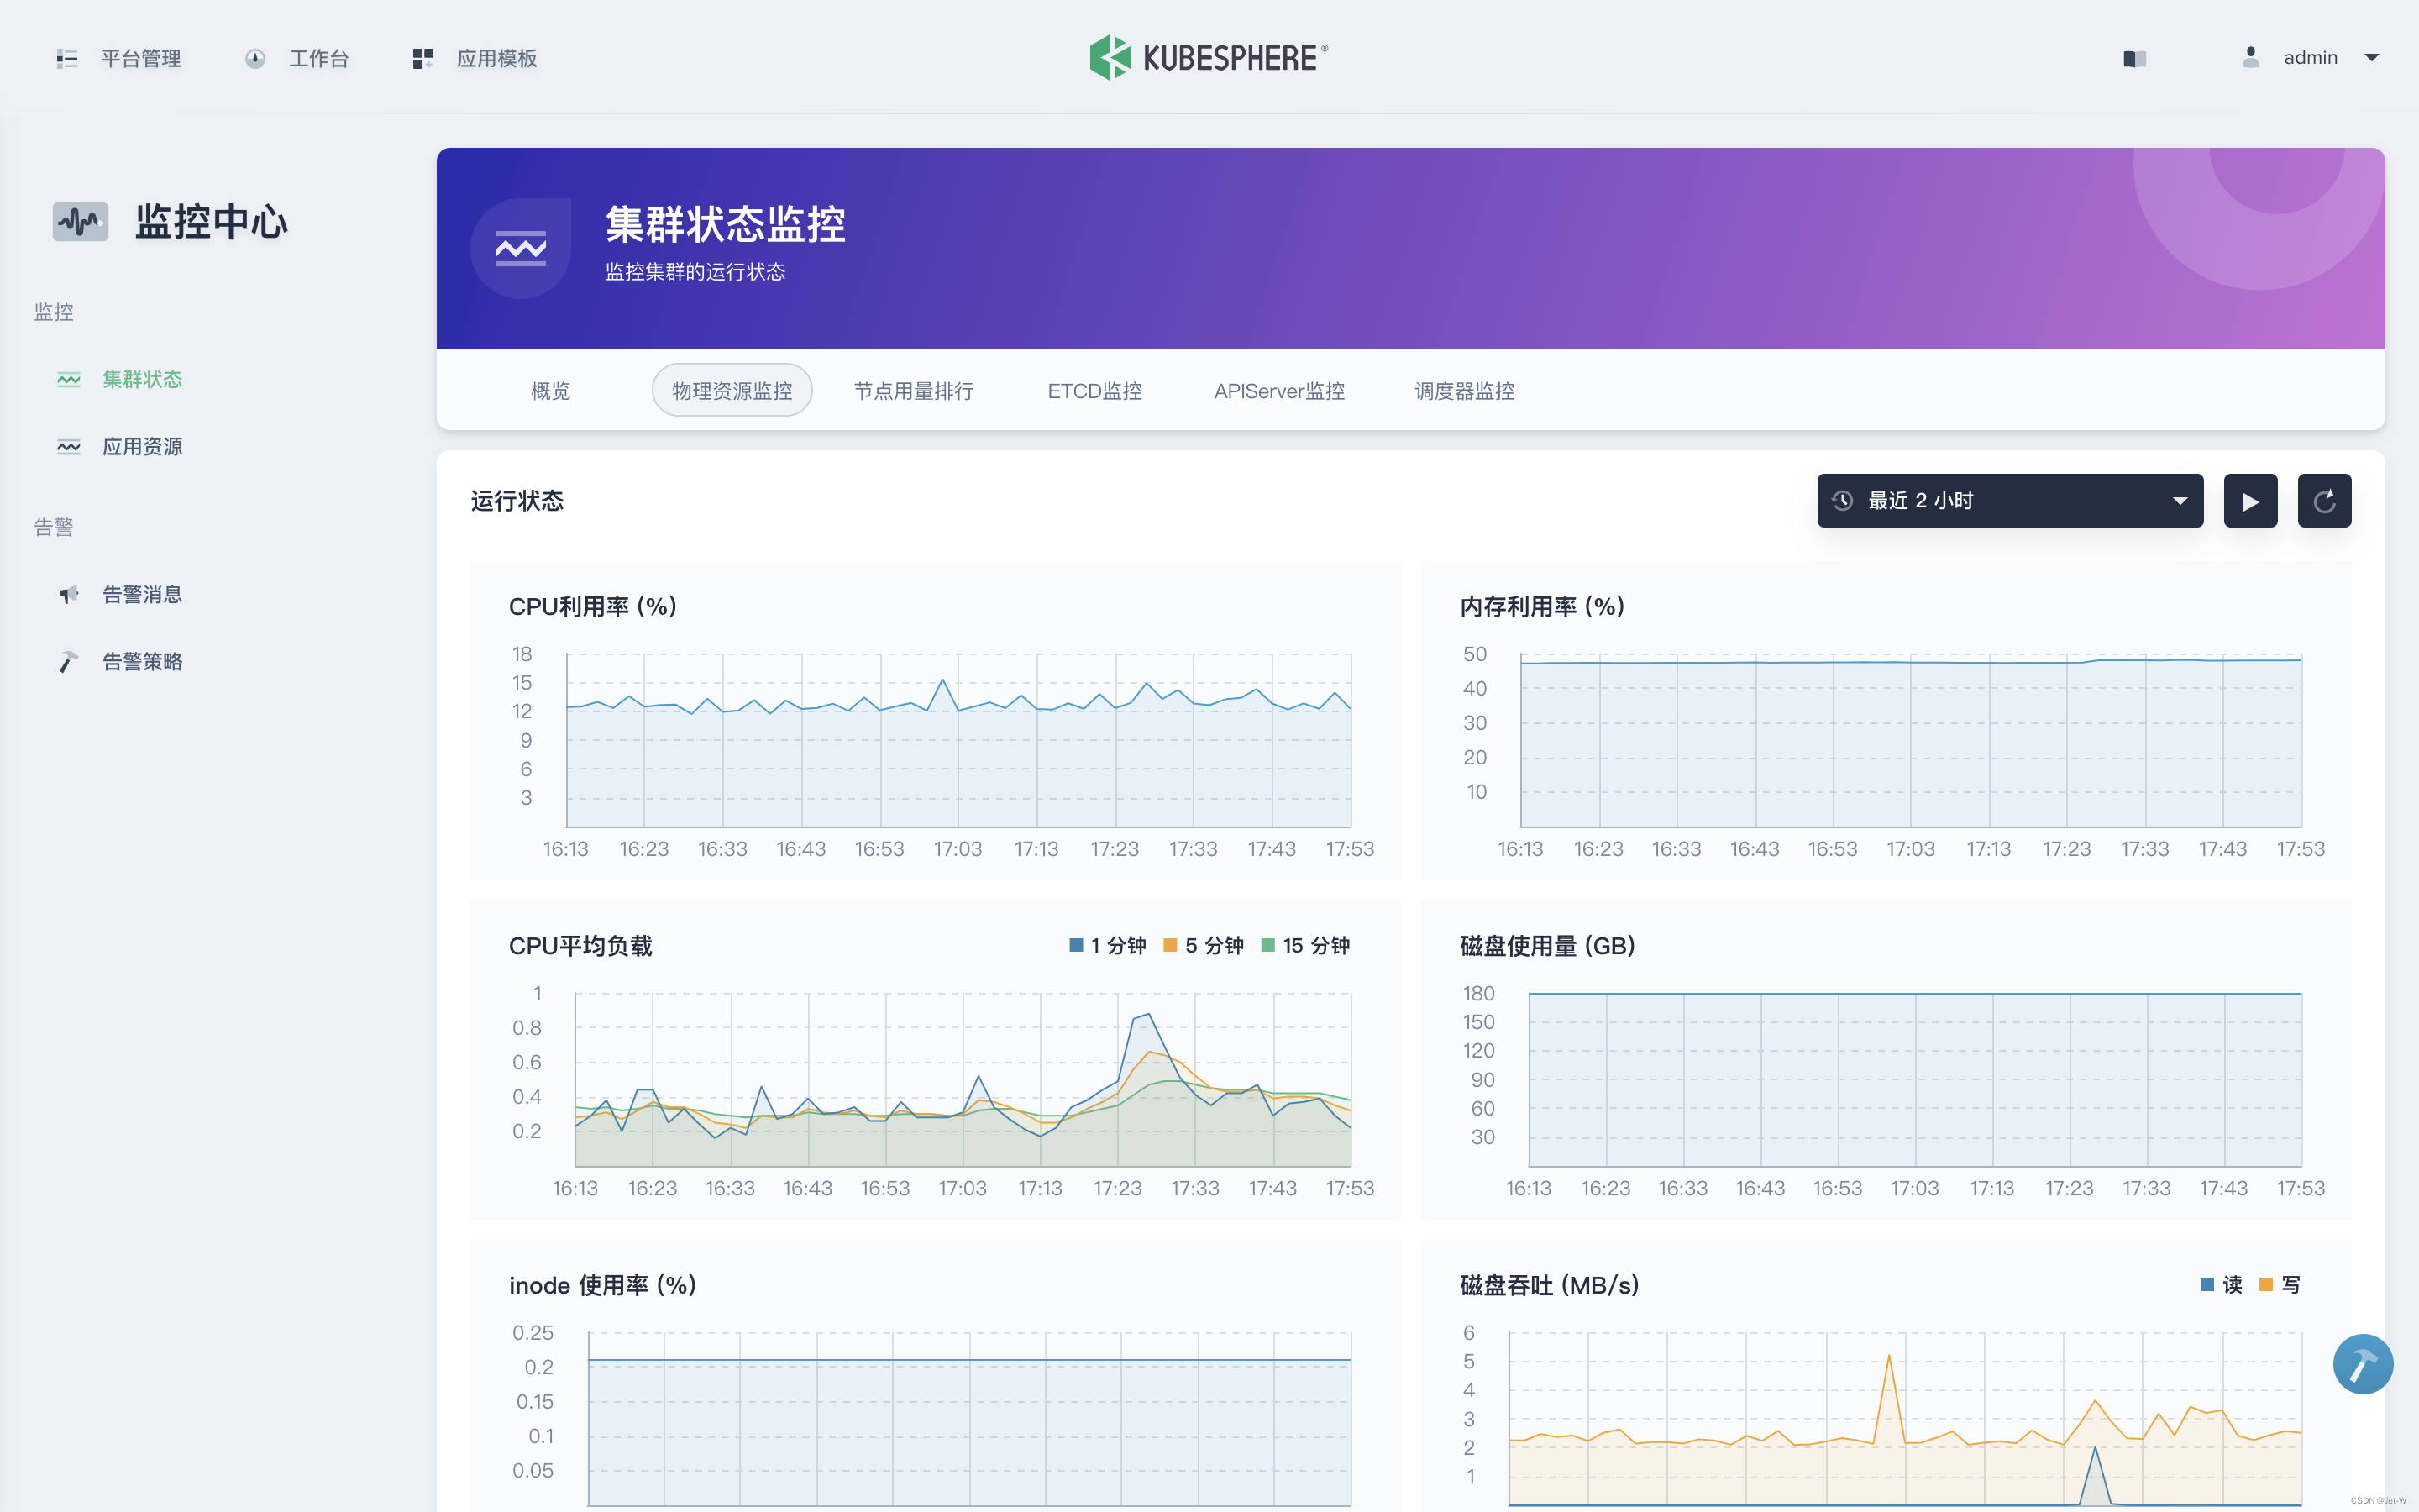Click the platform management list icon
This screenshot has height=1512, width=2419.
click(x=67, y=58)
